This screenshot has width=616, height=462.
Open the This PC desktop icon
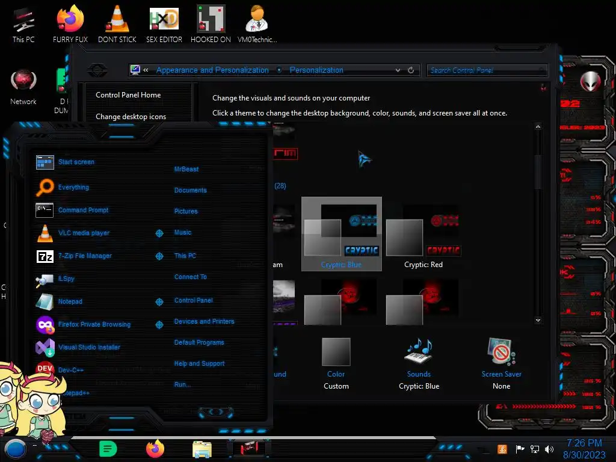23,24
